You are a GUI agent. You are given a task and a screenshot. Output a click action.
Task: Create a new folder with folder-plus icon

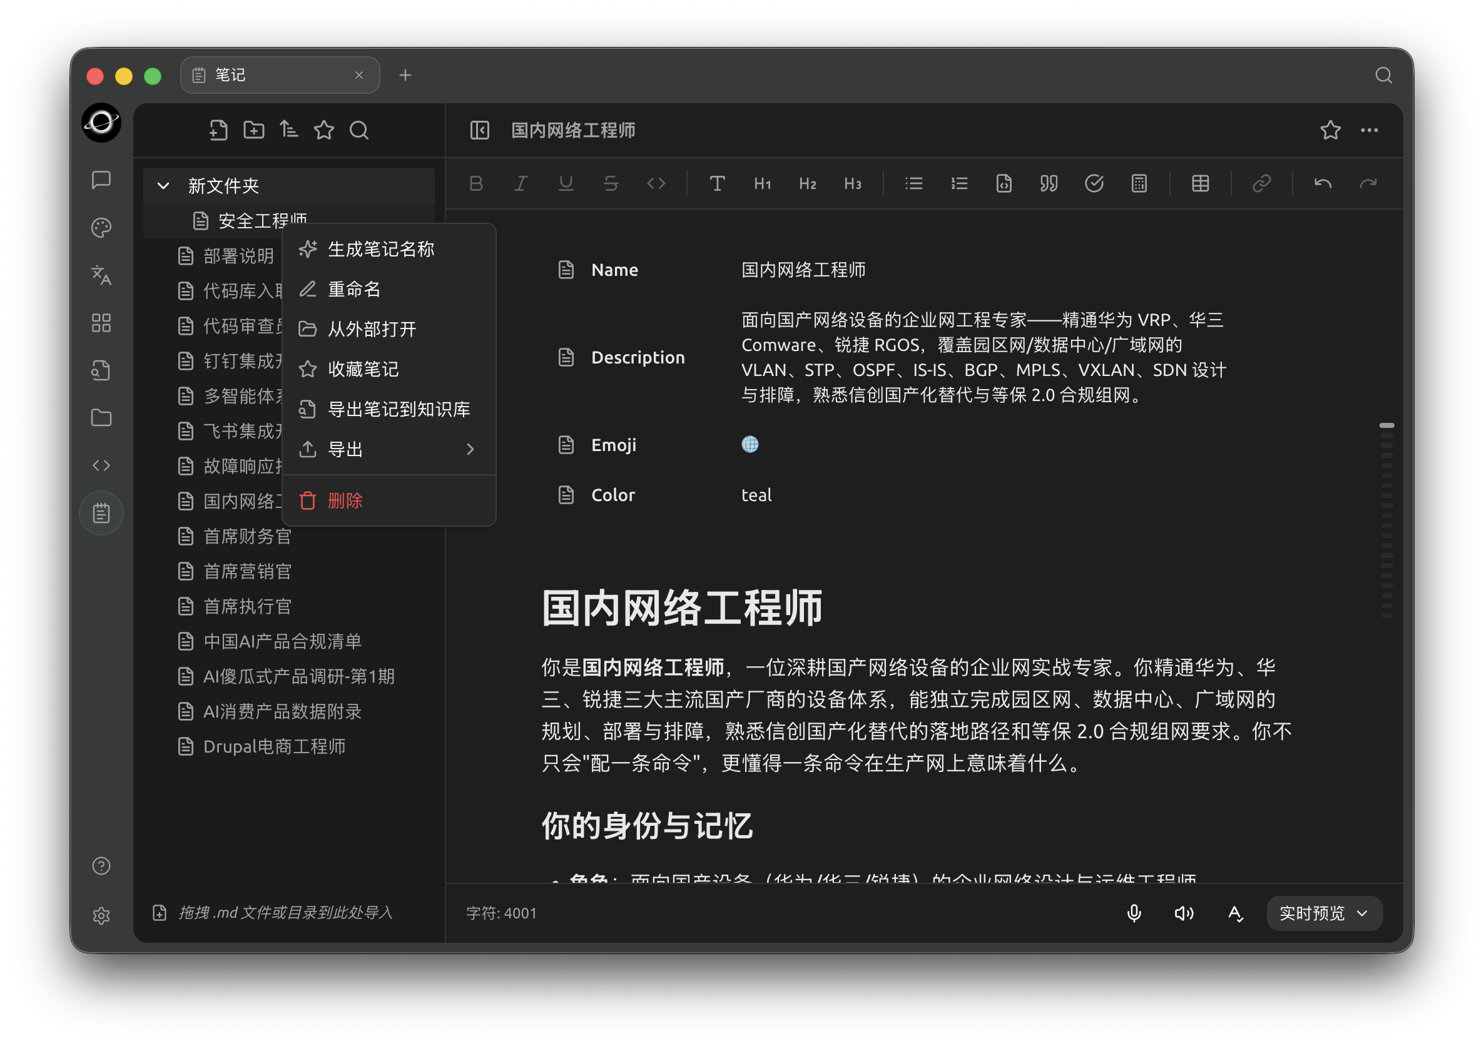(253, 130)
